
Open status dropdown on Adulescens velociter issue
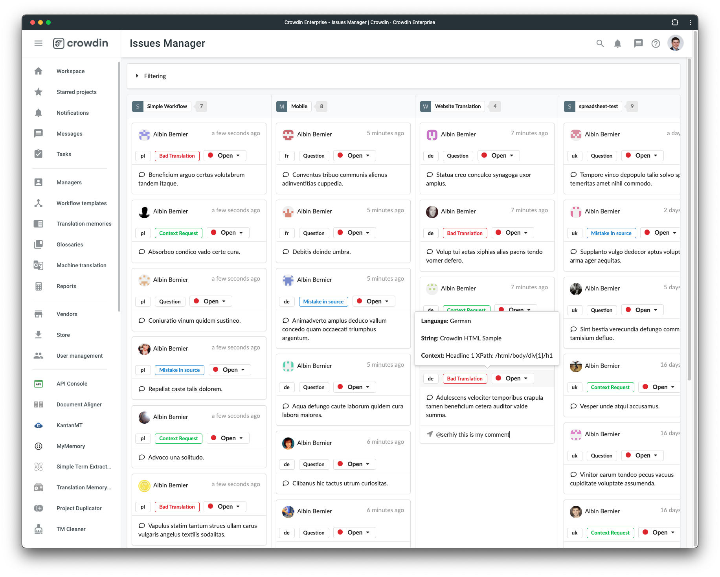[x=512, y=379]
